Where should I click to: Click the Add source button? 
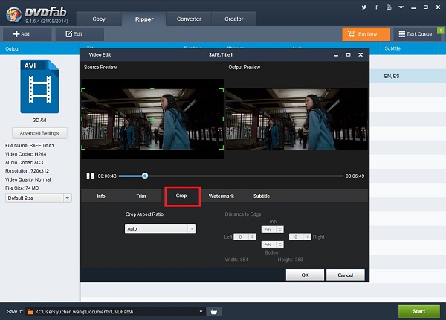click(28, 34)
